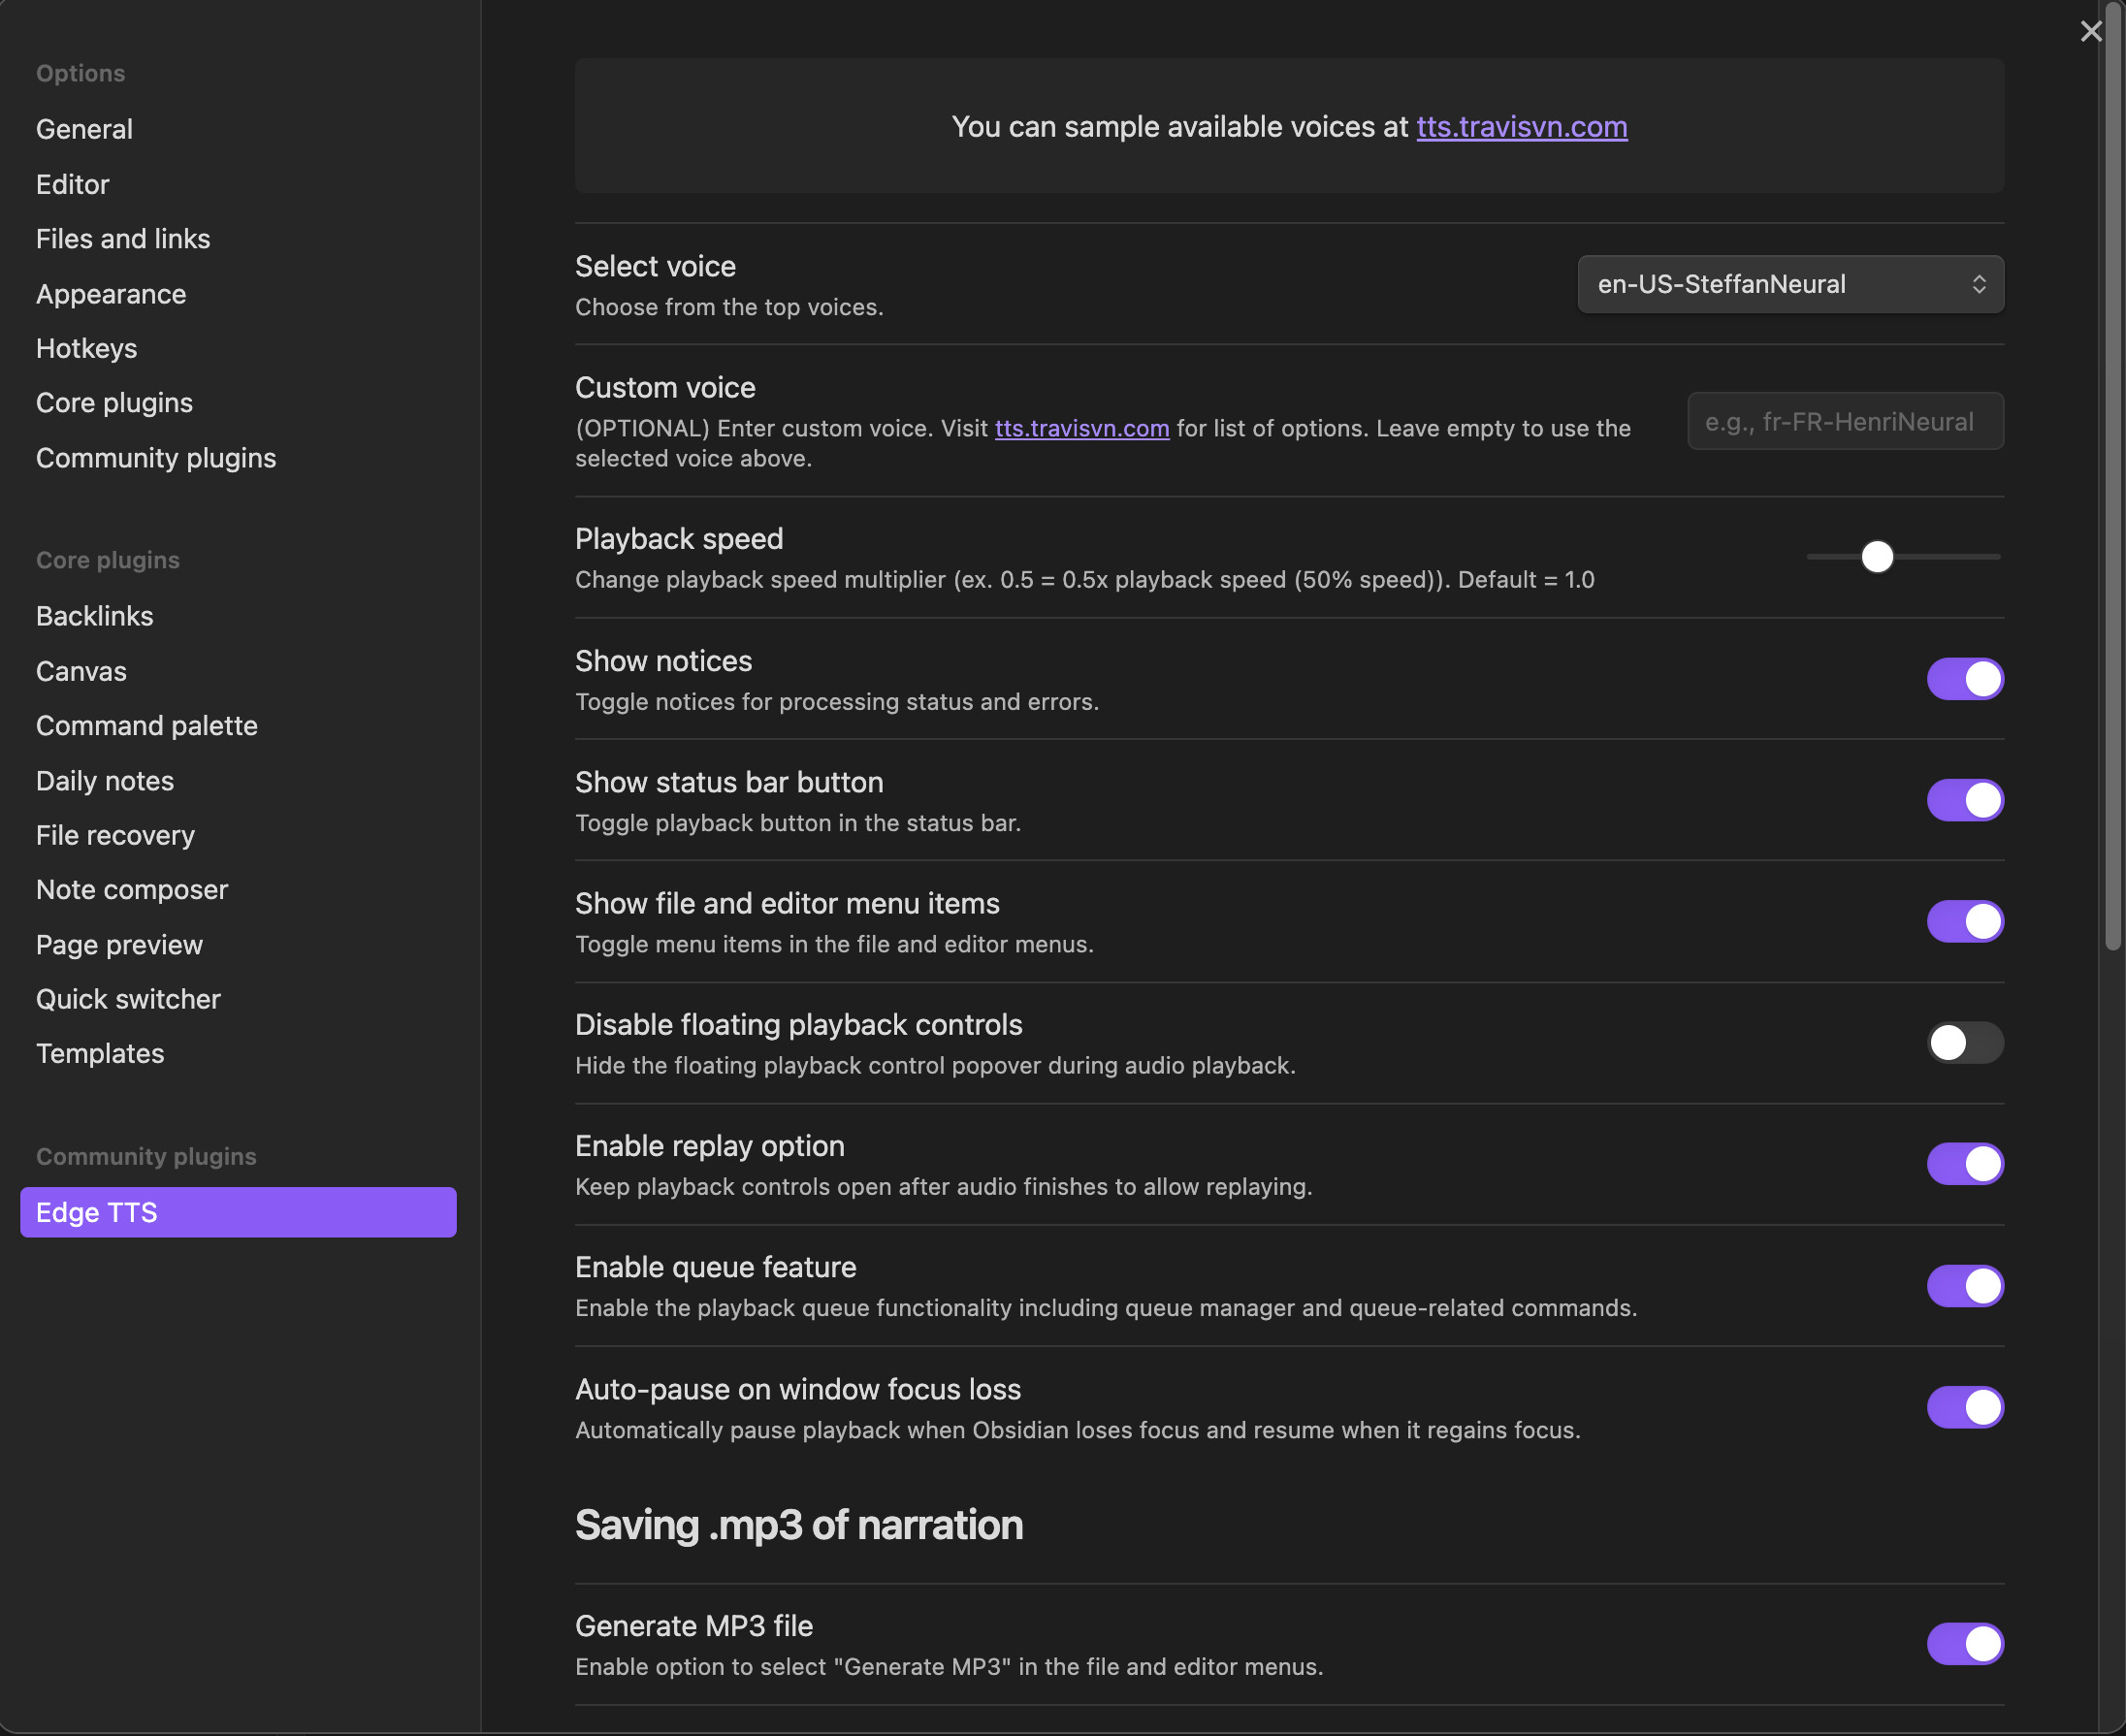Toggle Generate MP3 file option
2126x1736 pixels.
[x=1964, y=1643]
